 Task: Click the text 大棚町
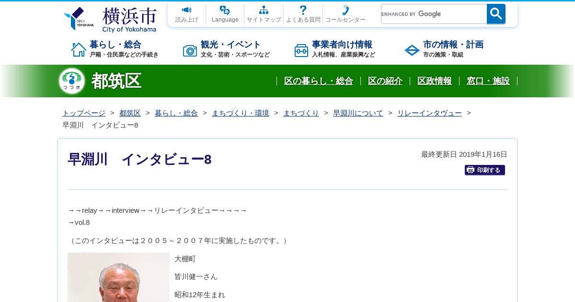(x=185, y=259)
